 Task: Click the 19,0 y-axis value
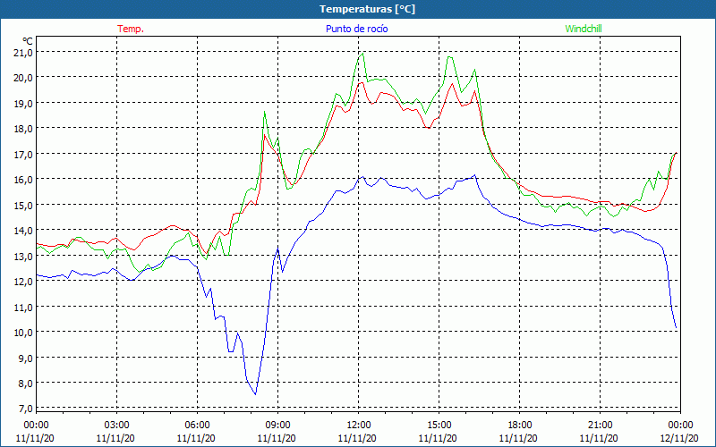(23, 103)
